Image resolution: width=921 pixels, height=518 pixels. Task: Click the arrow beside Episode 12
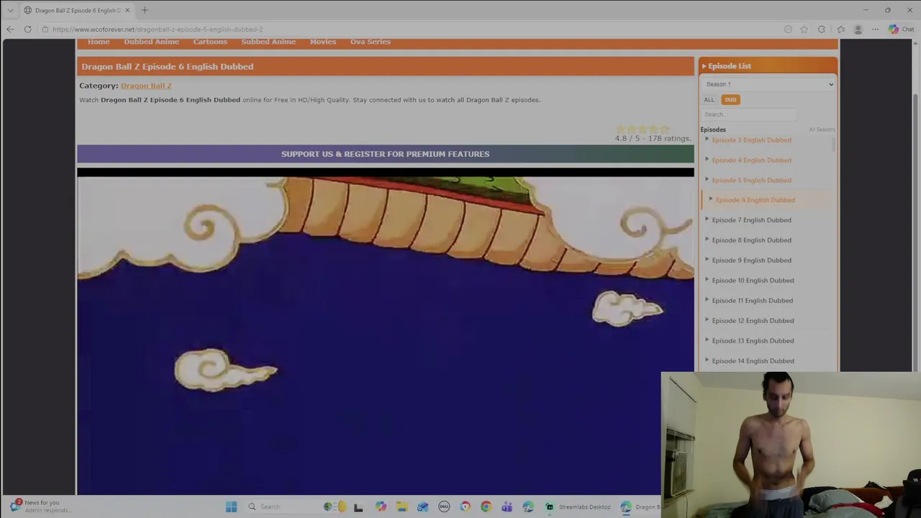point(707,320)
